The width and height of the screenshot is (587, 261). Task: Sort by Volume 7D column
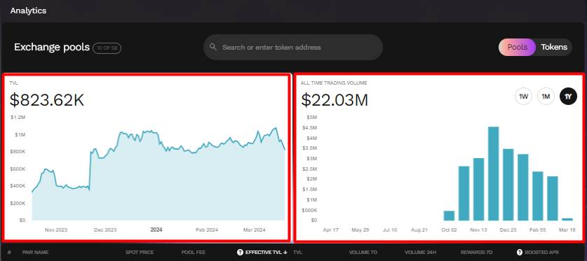363,253
